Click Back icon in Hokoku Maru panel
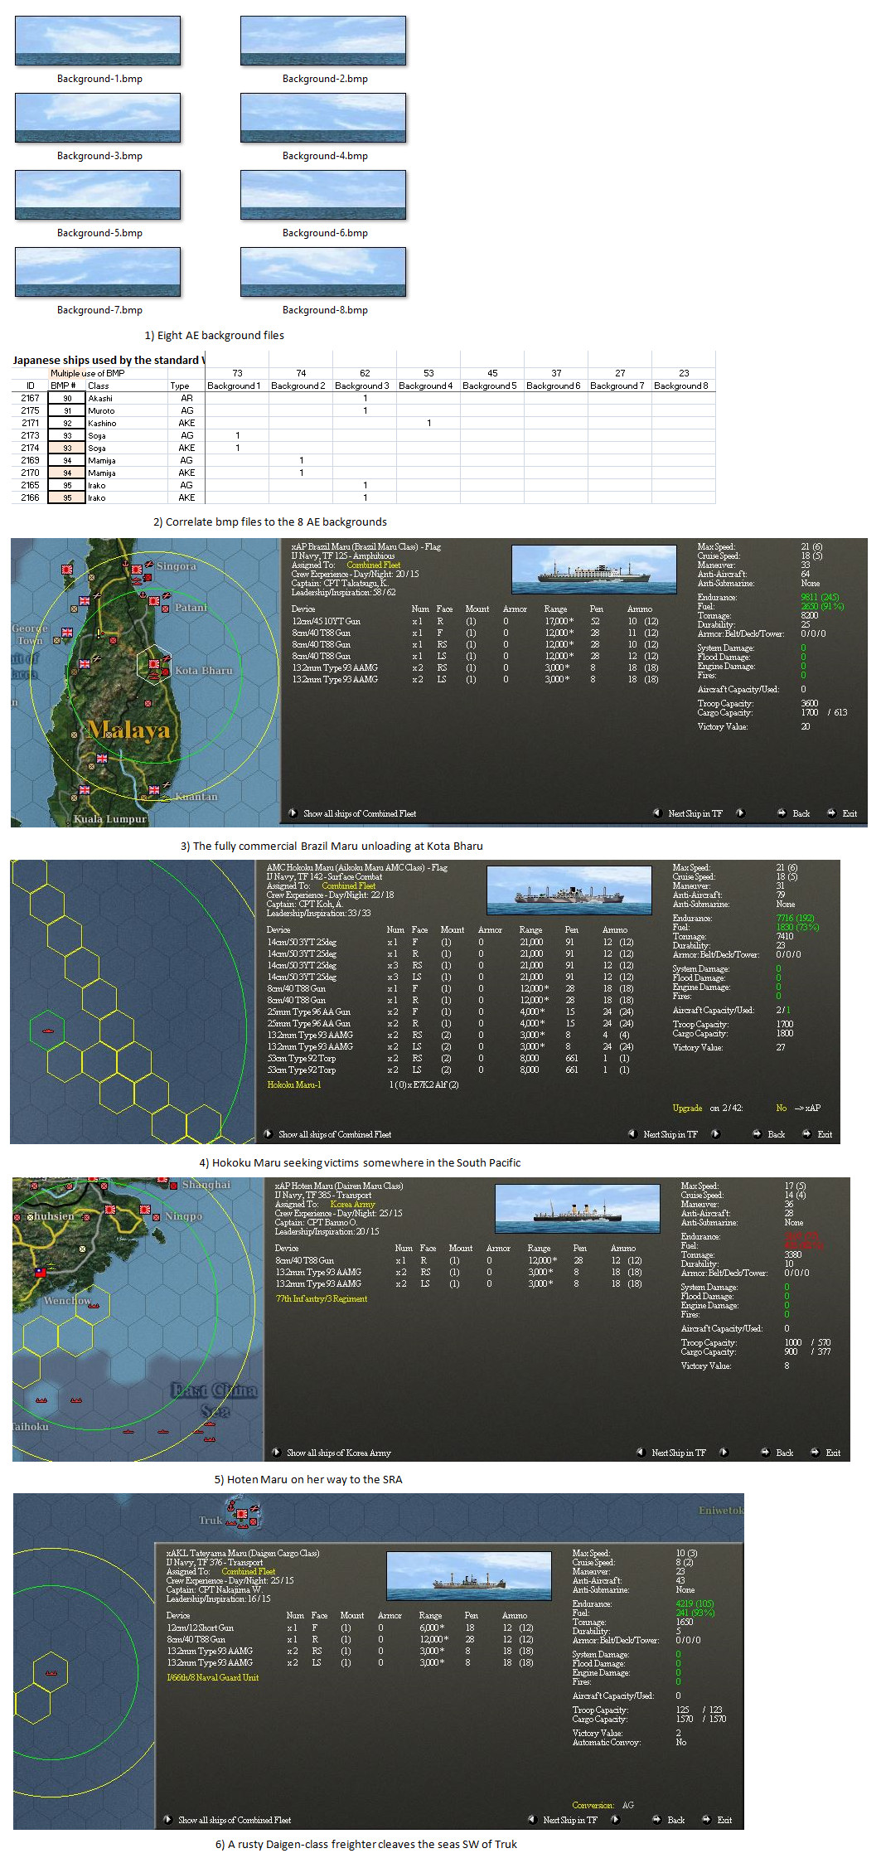 757,1133
